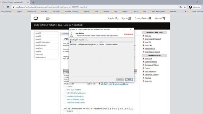This screenshot has width=203, height=114.
Task: Open Country/Region globe icon
Action: pyautogui.click(x=150, y=18)
